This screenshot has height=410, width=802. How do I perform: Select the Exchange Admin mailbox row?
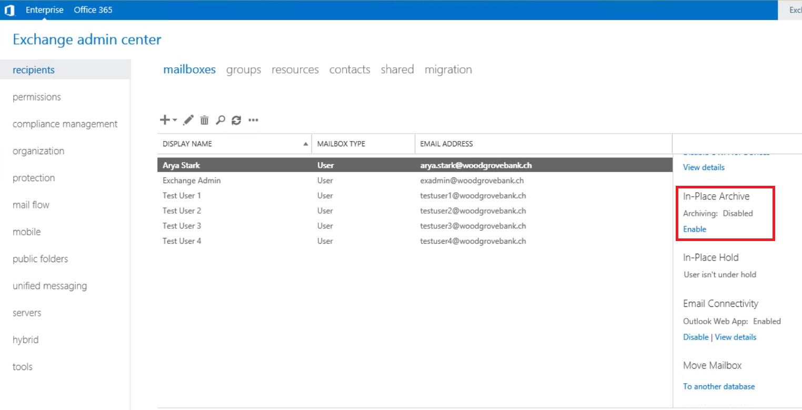pos(415,181)
